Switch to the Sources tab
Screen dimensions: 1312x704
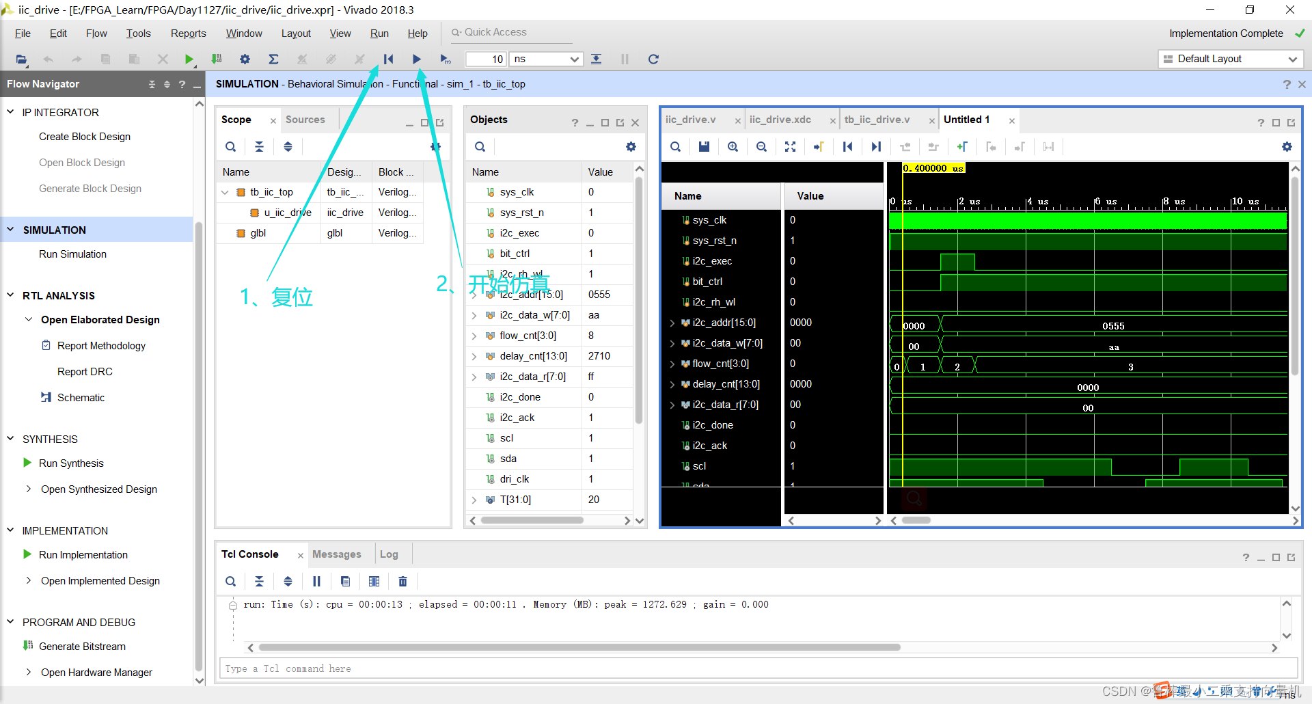pyautogui.click(x=305, y=120)
